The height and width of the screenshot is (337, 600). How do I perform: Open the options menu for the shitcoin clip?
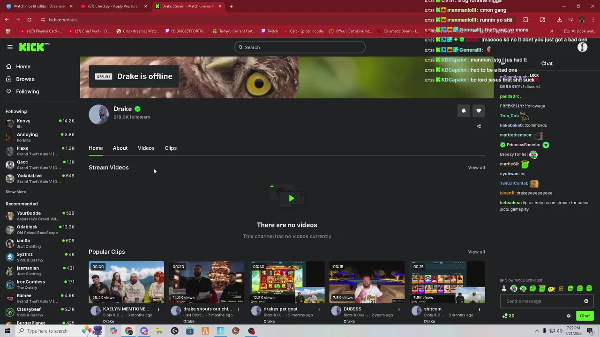[x=479, y=309]
